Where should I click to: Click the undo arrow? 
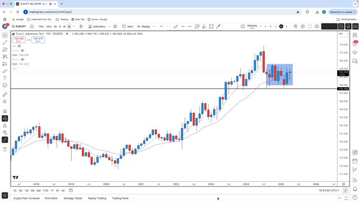(x=162, y=26)
